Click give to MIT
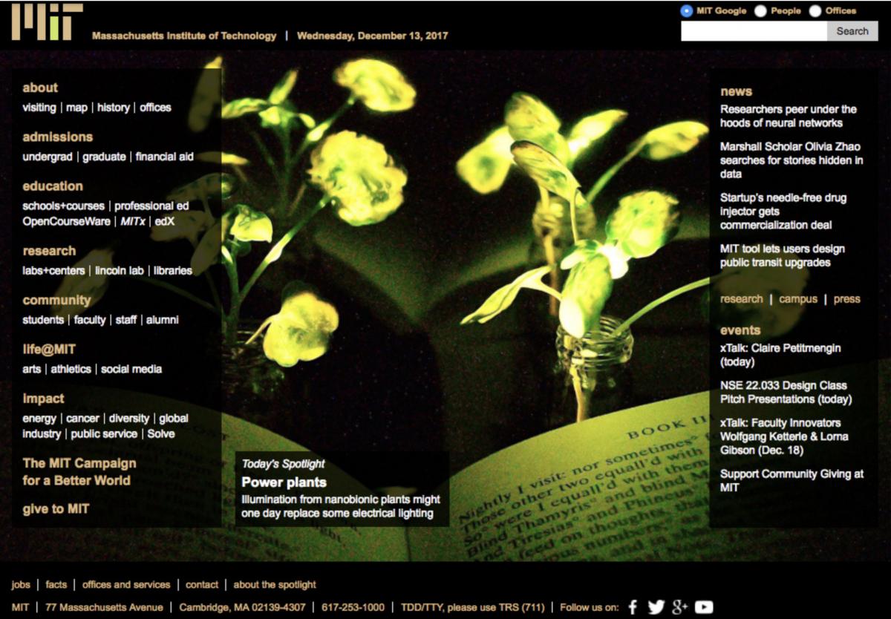 click(56, 509)
